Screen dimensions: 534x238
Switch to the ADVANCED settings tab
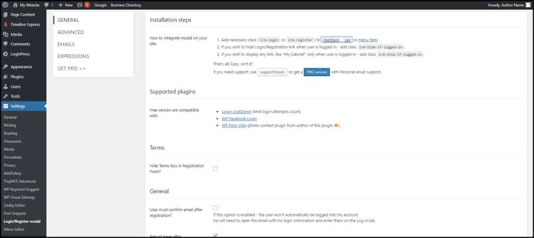[x=70, y=32]
